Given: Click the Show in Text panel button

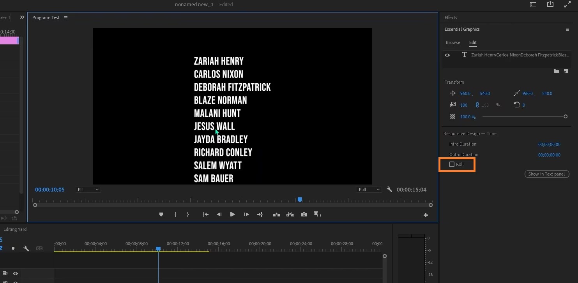Looking at the screenshot, I should click(x=547, y=174).
